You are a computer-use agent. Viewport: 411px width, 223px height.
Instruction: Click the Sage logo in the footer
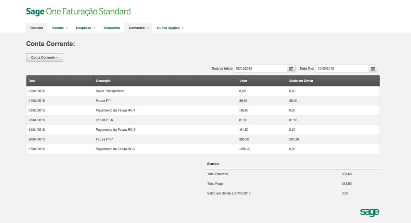(x=370, y=212)
